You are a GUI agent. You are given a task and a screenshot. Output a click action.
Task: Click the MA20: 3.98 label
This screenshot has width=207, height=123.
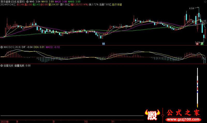point(61,2)
